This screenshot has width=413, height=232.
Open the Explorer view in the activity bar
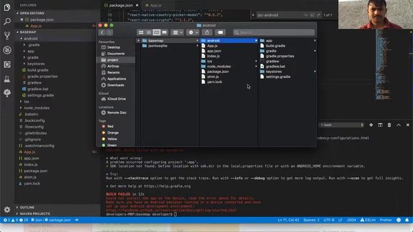click(7, 7)
